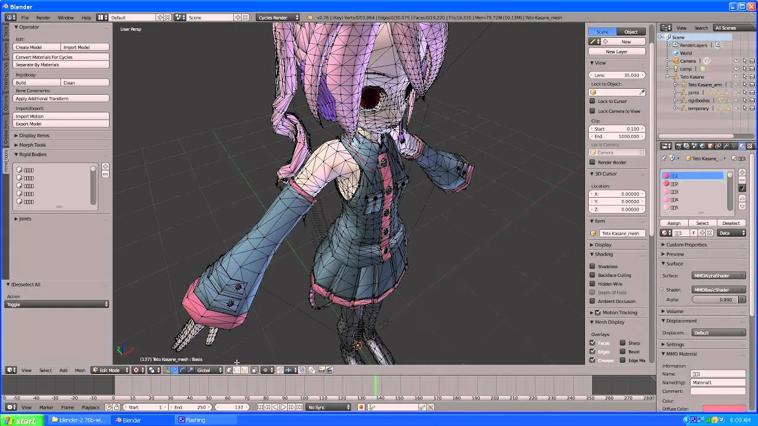Screen dimensions: 758x426
Task: Enable Ambient Occlusion checkbox
Action: coord(592,301)
